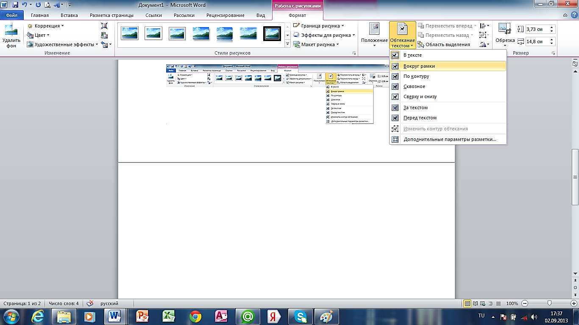Select the black thick frame picture style
This screenshot has height=325, width=579.
click(272, 33)
